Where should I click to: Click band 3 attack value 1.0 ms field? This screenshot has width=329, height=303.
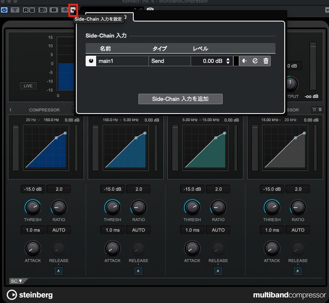pyautogui.click(x=192, y=230)
